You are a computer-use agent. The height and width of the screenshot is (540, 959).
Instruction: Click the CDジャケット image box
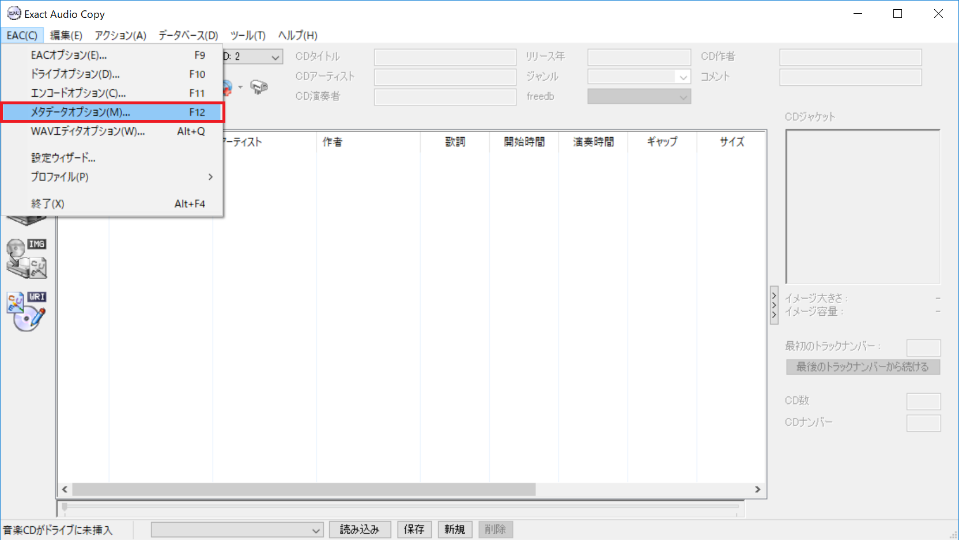click(x=863, y=206)
